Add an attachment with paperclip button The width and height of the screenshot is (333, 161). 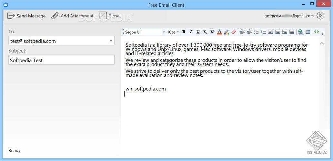[x=72, y=16]
